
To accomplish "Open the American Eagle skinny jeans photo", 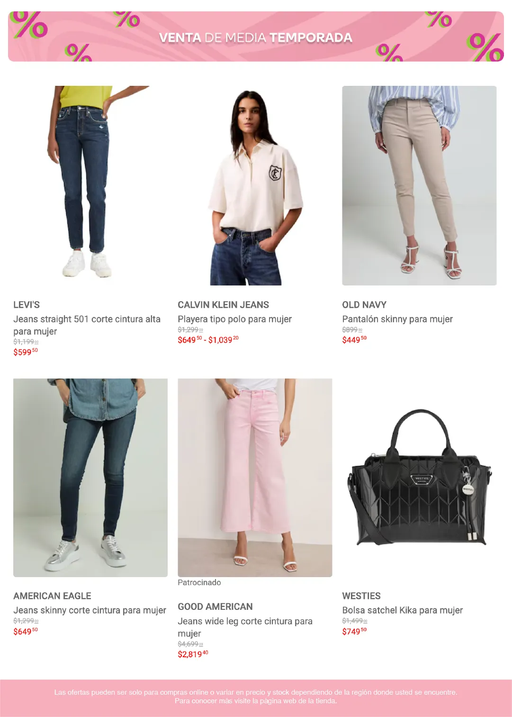I will [90, 478].
